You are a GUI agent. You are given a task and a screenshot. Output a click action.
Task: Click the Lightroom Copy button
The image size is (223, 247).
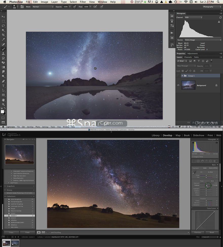tap(11, 232)
